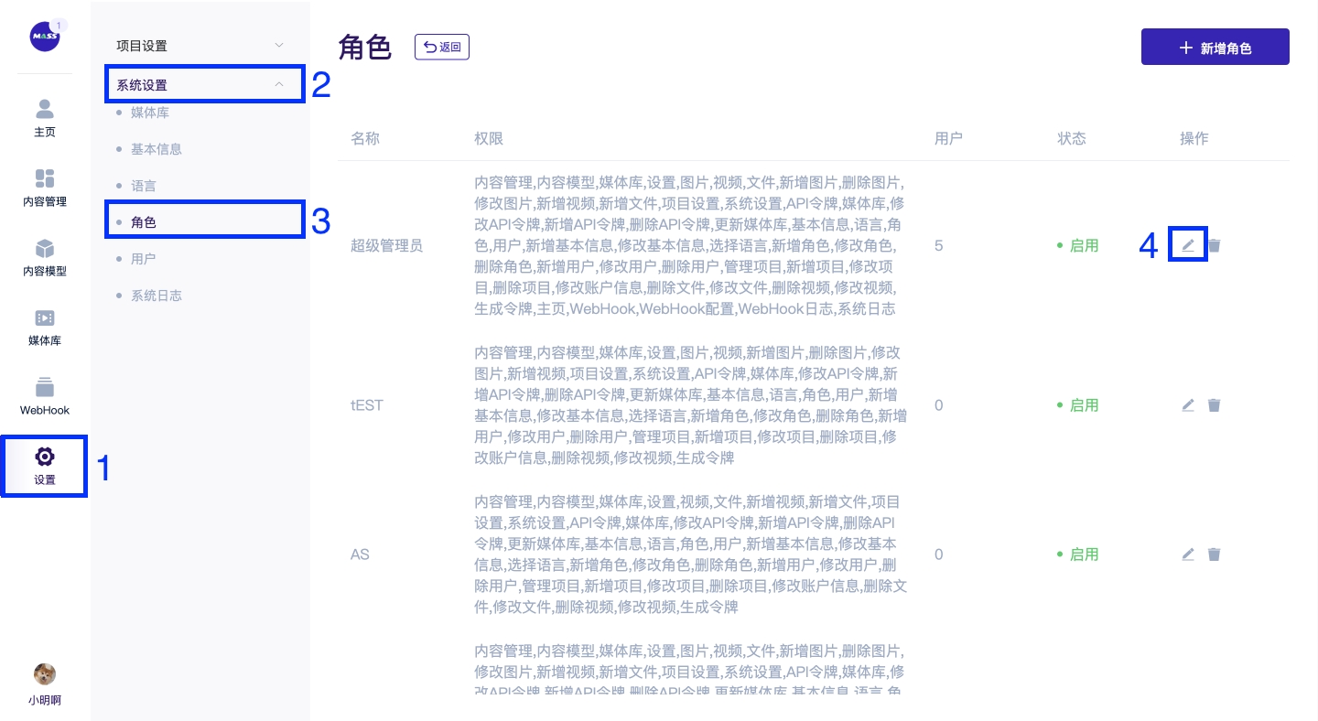Delete the AS role
This screenshot has width=1318, height=721.
(1214, 554)
